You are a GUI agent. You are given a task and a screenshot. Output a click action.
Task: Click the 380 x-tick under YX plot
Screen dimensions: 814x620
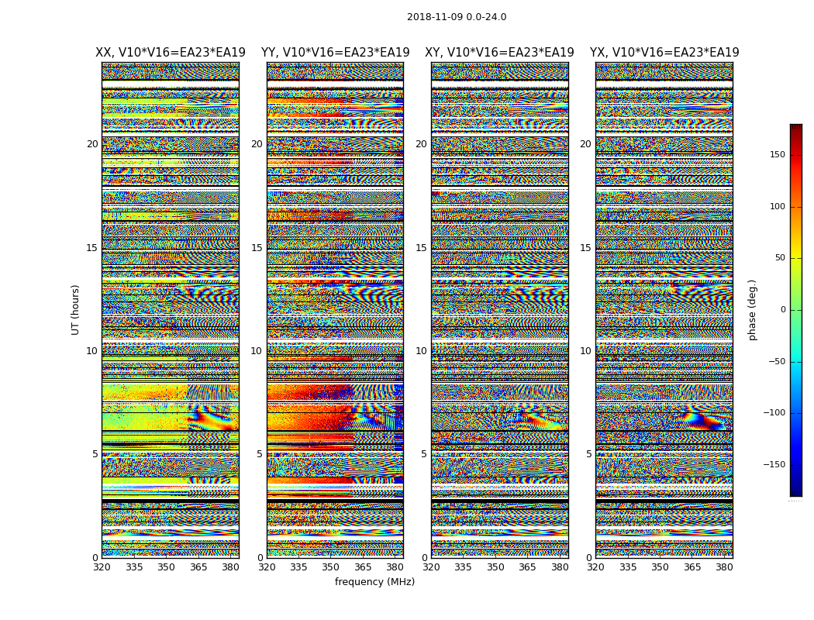pos(725,567)
